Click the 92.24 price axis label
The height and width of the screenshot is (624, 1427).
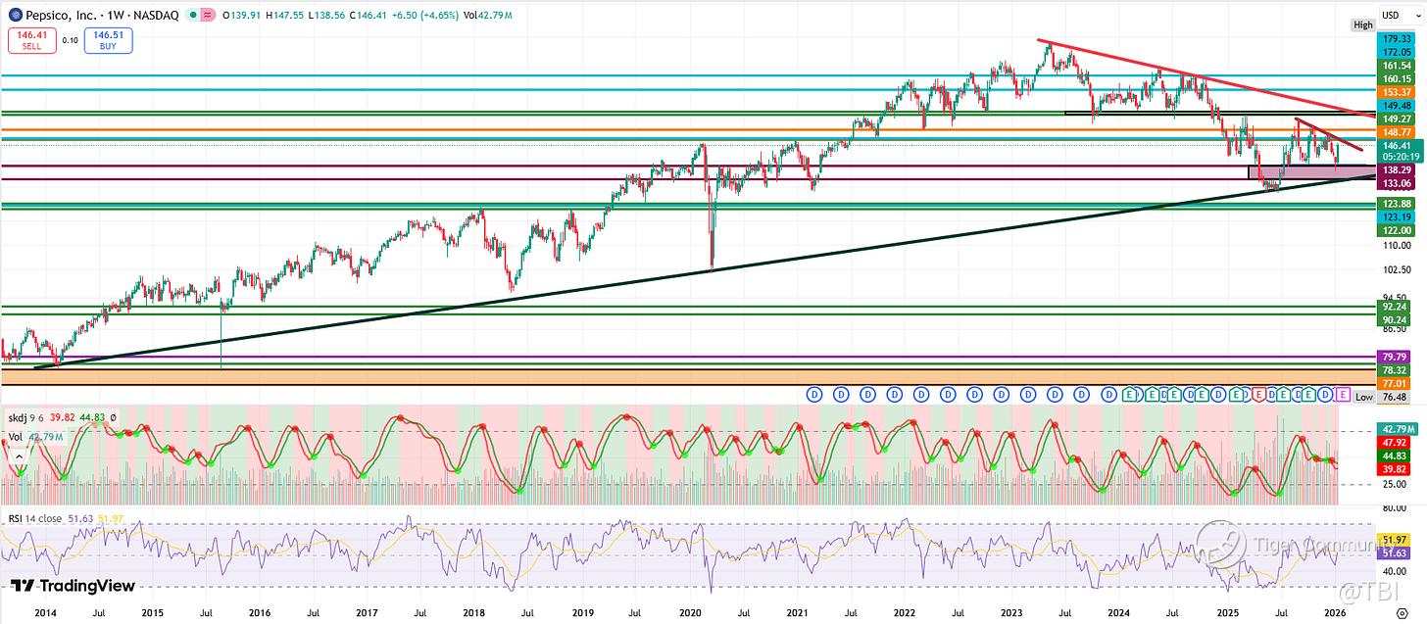click(x=1396, y=307)
